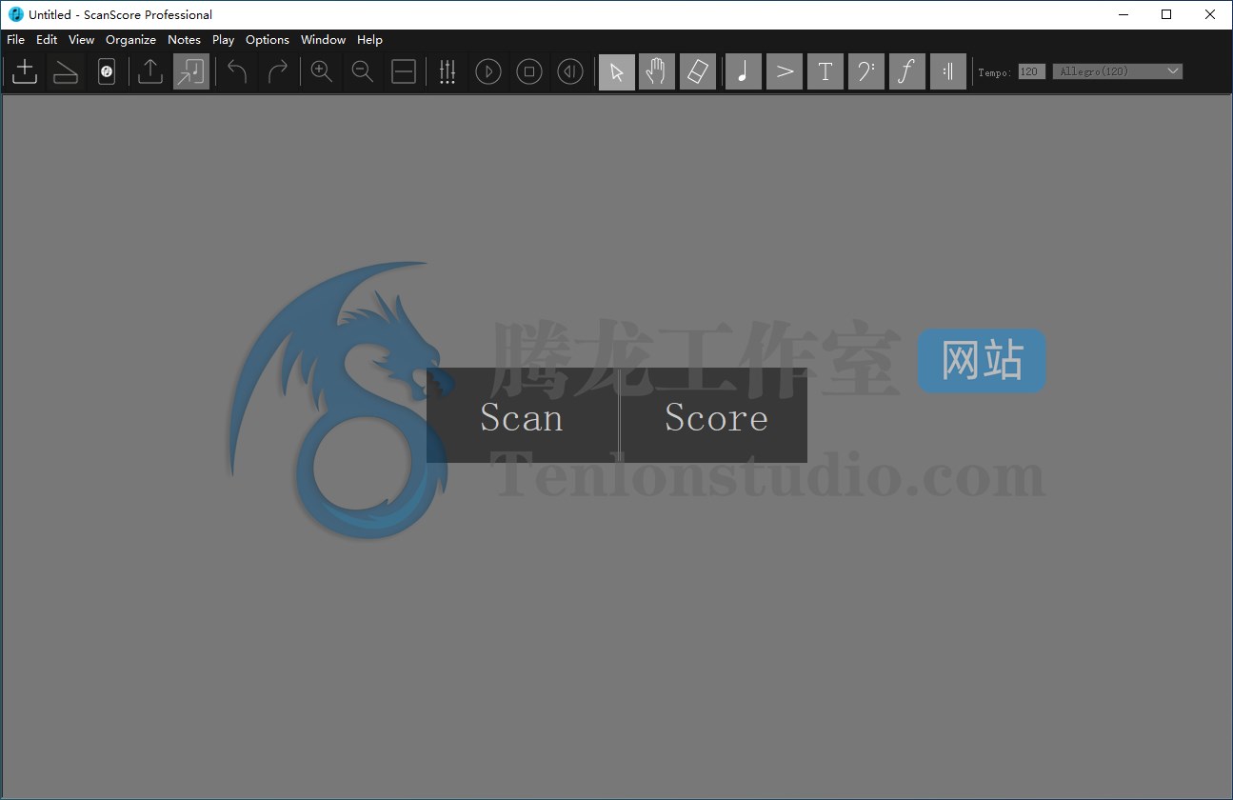Image resolution: width=1233 pixels, height=800 pixels.
Task: Click the import file plus icon
Action: (25, 72)
